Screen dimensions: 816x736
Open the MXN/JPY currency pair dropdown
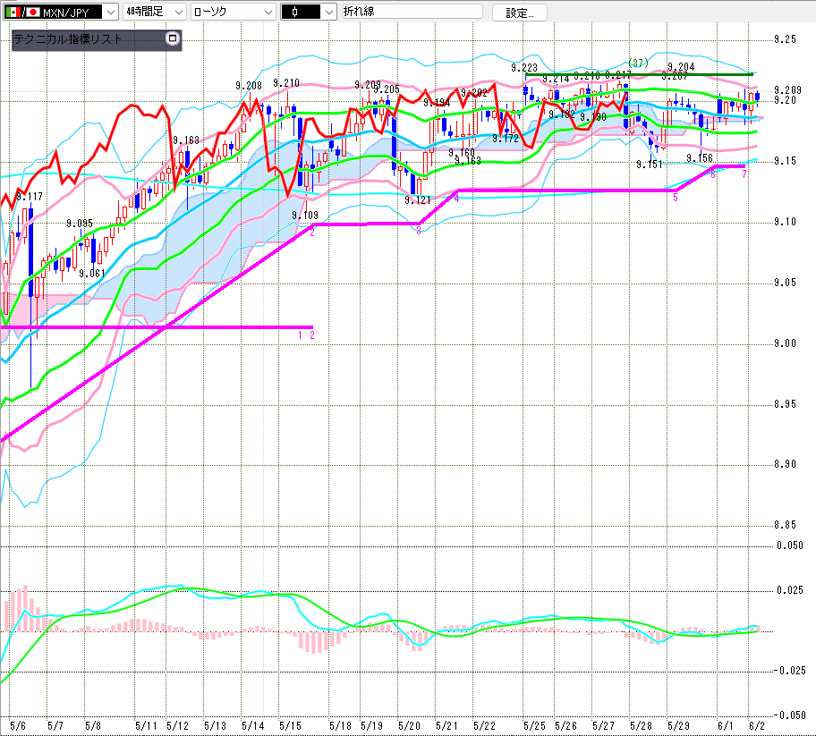[61, 12]
